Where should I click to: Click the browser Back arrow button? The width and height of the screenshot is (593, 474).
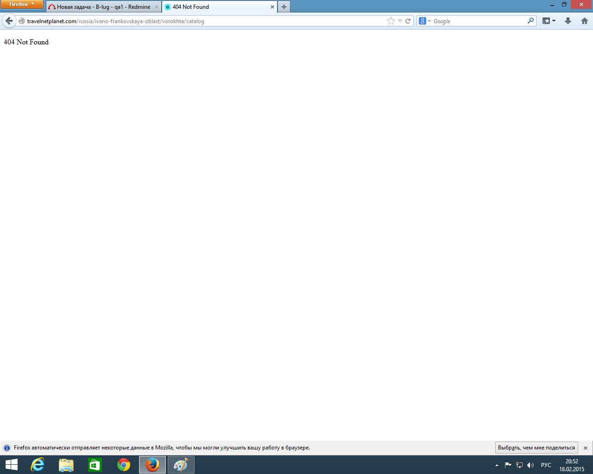pos(9,21)
